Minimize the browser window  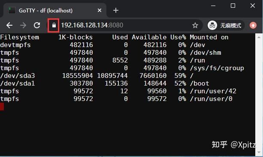click(213, 6)
